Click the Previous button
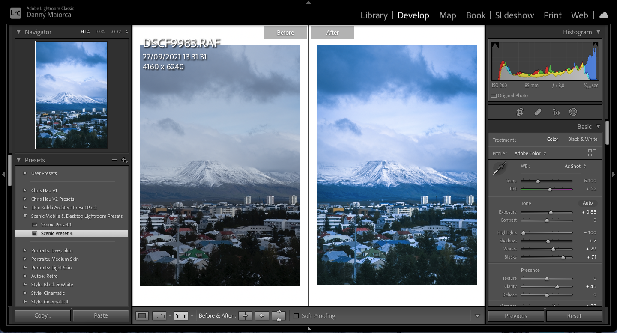617x333 pixels. pyautogui.click(x=516, y=316)
